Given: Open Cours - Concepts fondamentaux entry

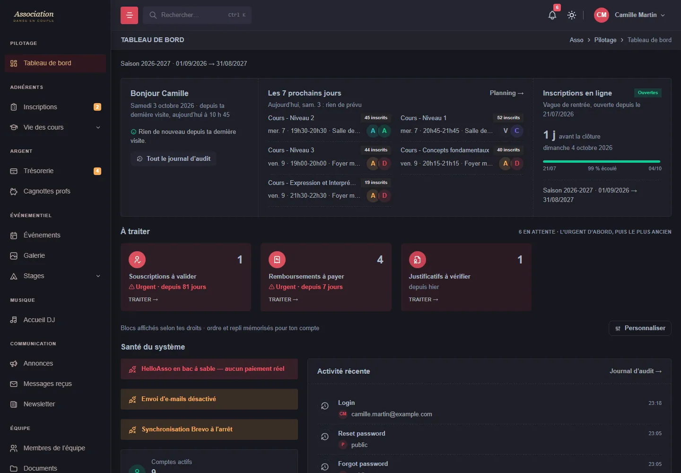Looking at the screenshot, I should [x=462, y=157].
